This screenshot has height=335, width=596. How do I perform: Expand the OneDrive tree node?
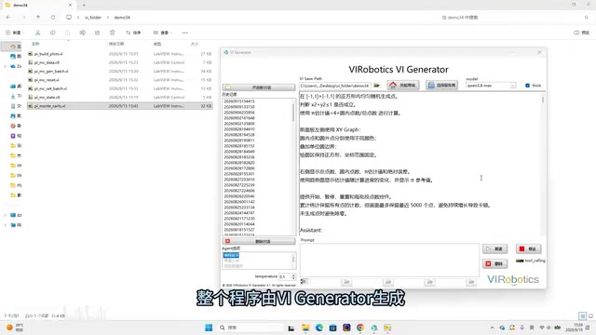(x=5, y=66)
